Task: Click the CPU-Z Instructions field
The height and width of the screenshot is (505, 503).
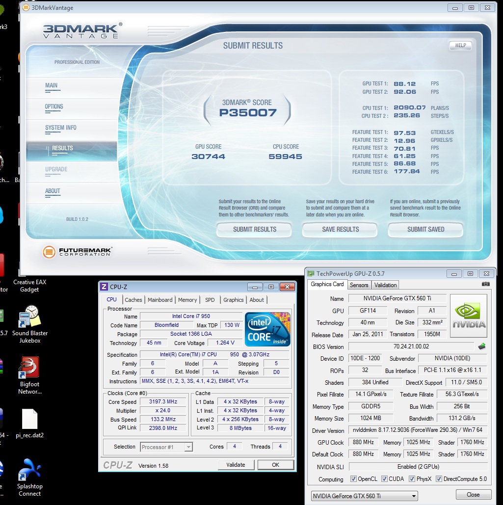Action: pos(215,381)
